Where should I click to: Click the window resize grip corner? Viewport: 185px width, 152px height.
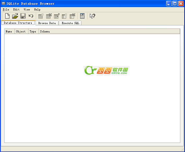click(183, 150)
